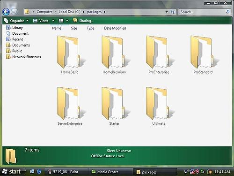Click the search magnifier icon
The height and width of the screenshot is (176, 234).
pyautogui.click(x=228, y=12)
